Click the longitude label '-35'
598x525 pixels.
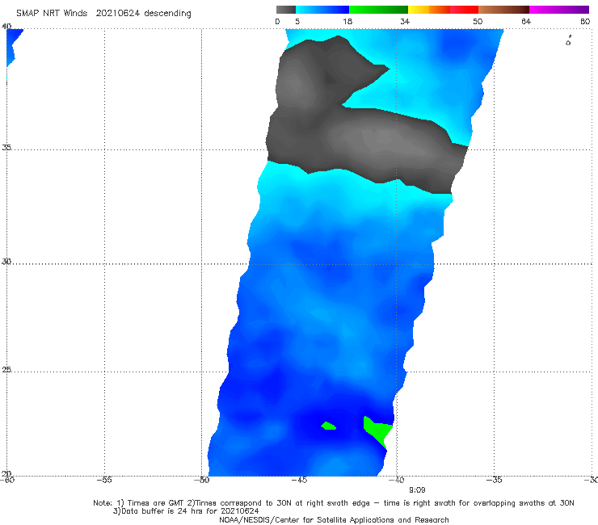pos(495,480)
